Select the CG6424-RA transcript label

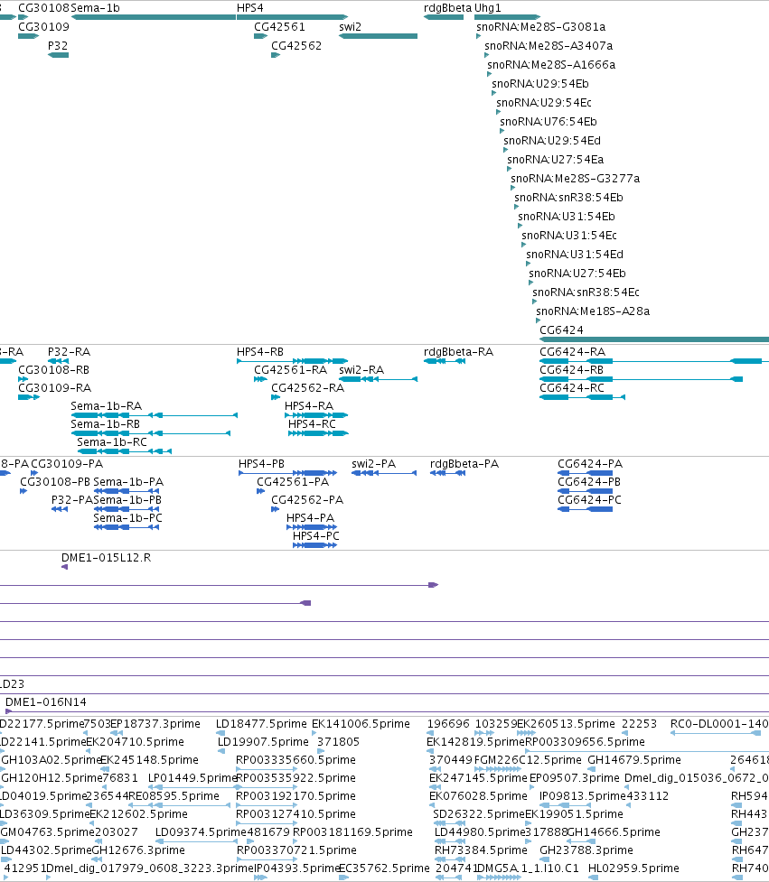[573, 352]
